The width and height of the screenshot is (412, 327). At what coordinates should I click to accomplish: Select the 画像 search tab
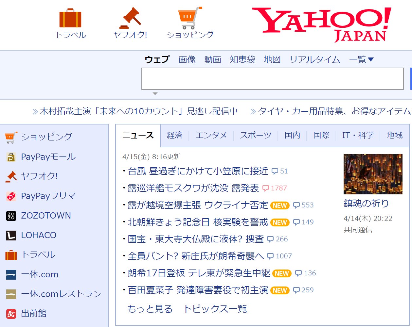[x=187, y=59]
